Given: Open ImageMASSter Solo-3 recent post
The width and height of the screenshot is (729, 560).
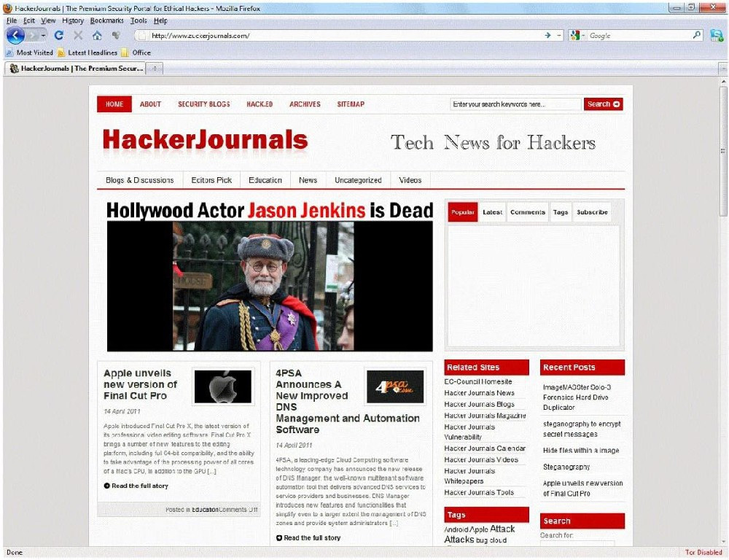Looking at the screenshot, I should point(577,397).
